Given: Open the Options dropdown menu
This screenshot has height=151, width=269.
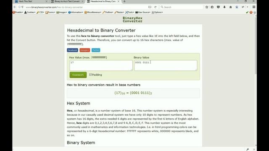Looking at the screenshot, I should click(x=157, y=12).
